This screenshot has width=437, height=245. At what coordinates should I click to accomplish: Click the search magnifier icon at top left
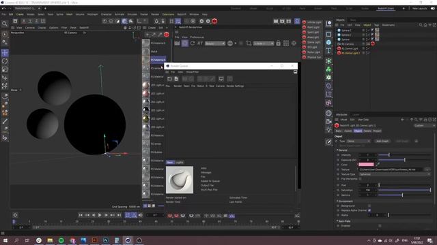(5, 24)
